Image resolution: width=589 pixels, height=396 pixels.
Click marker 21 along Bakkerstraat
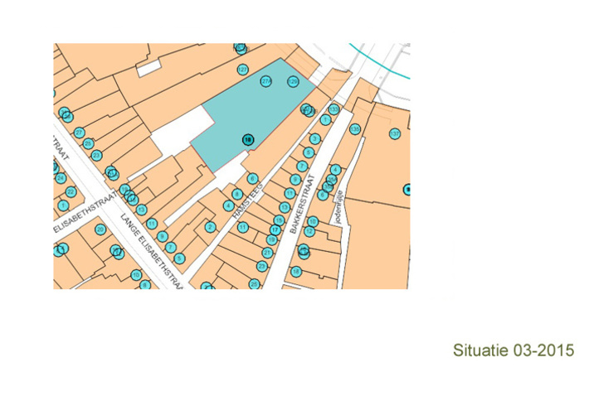click(x=267, y=252)
